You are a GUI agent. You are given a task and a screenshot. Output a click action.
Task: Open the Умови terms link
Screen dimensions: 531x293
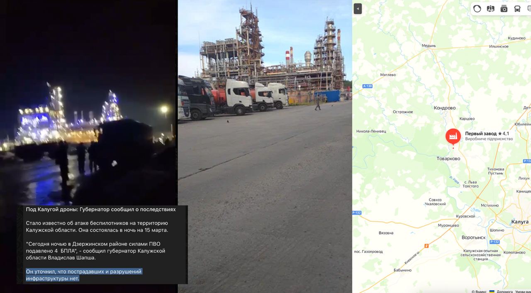(x=523, y=291)
